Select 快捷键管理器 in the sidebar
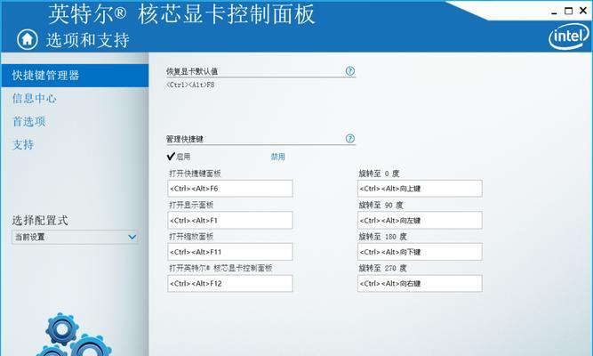This screenshot has height=356, width=593. tap(75, 76)
